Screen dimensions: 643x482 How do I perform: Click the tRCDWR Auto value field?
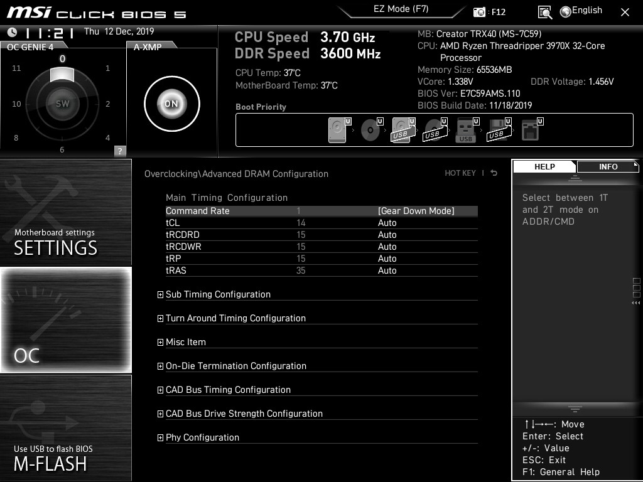pyautogui.click(x=387, y=246)
